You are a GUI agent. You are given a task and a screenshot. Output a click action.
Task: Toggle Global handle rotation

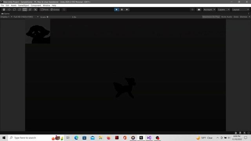pos(55,9)
